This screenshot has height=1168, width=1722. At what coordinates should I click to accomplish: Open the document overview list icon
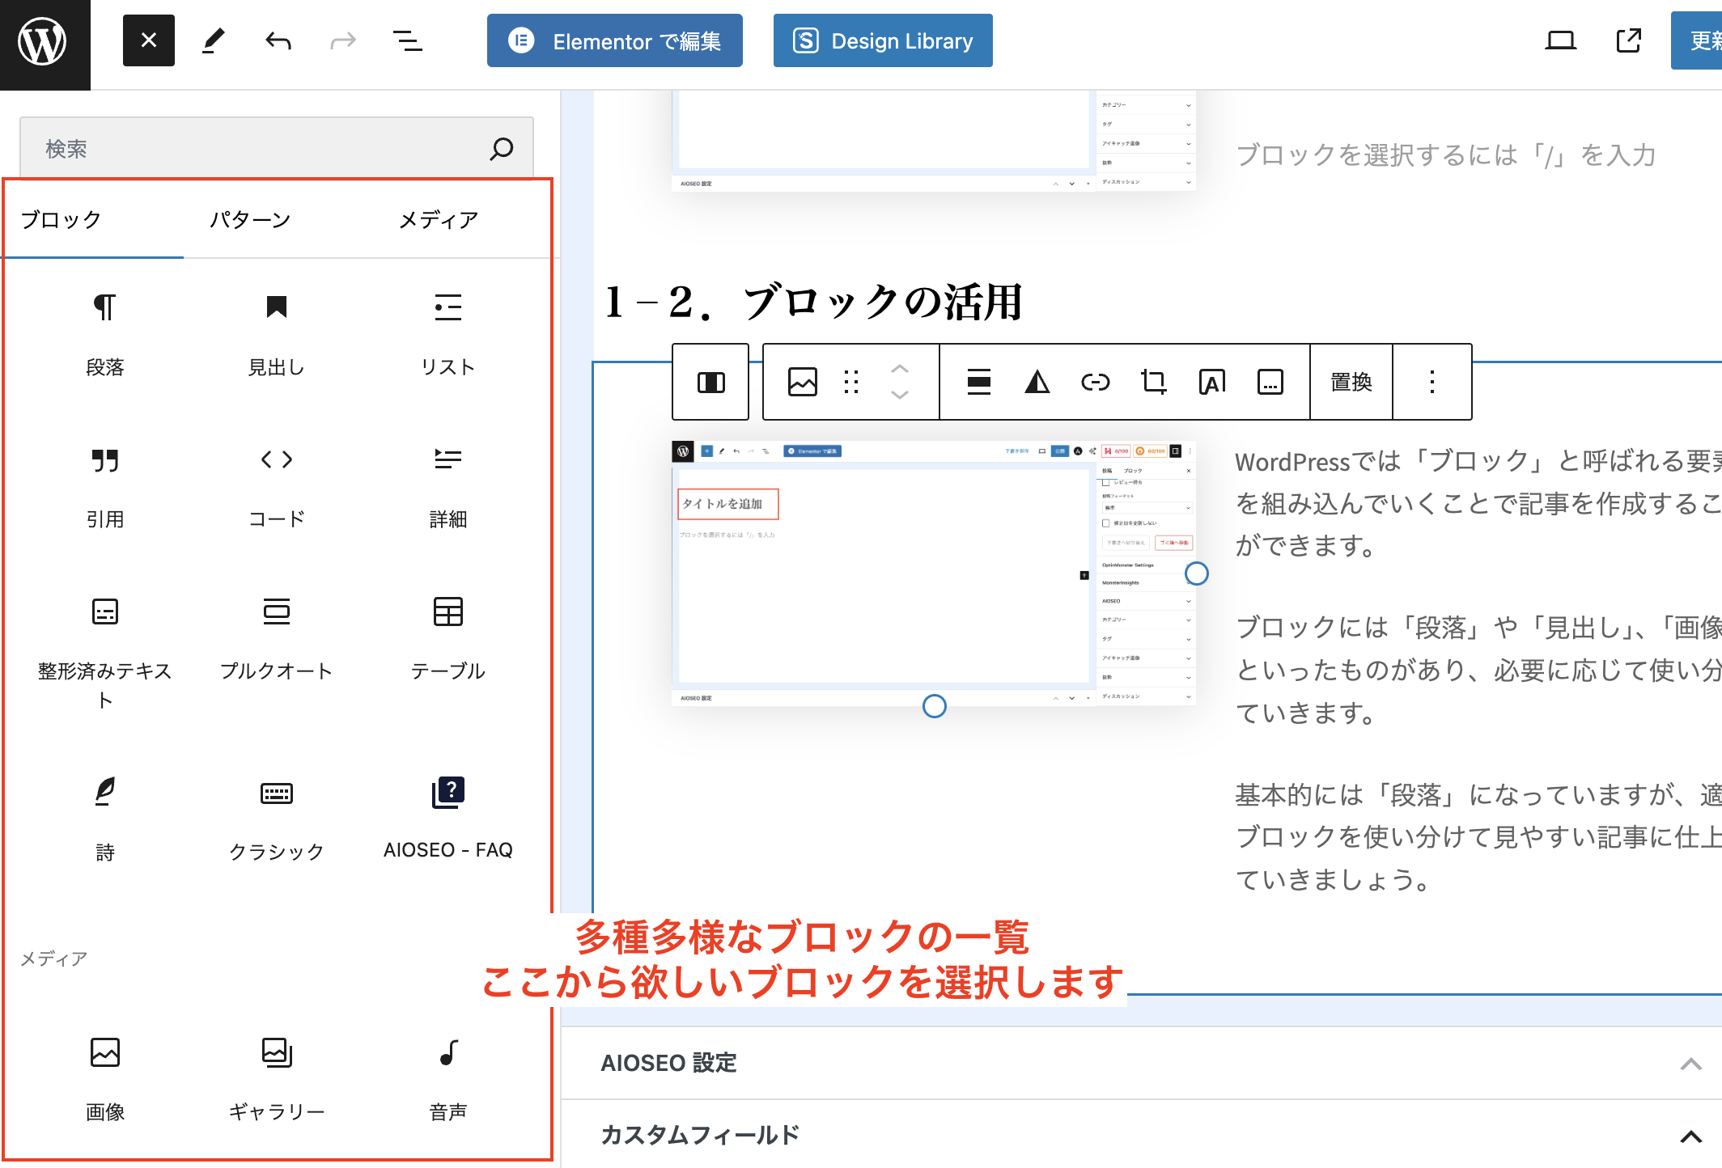point(407,40)
